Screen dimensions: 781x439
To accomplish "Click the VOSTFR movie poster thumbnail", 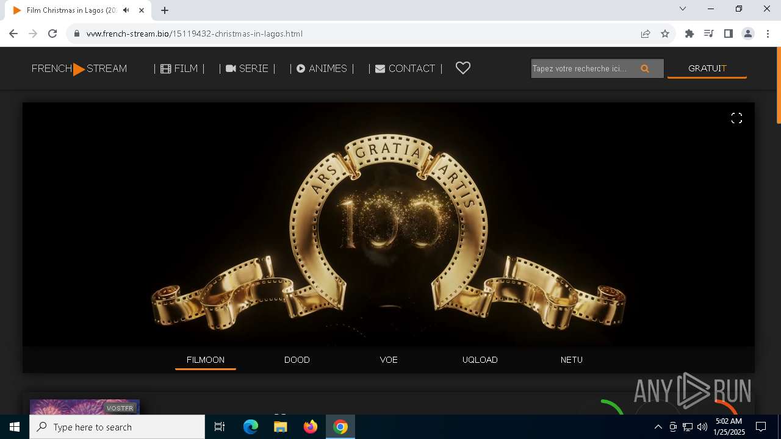I will click(85, 407).
